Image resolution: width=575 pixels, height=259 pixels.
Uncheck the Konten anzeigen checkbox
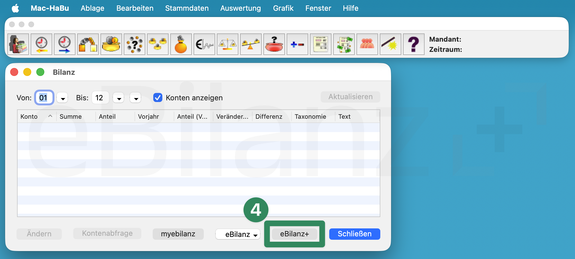[158, 98]
